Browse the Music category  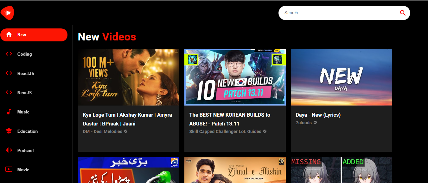click(34, 112)
